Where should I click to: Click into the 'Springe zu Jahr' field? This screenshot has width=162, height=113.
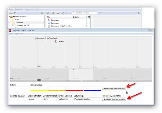point(19,99)
